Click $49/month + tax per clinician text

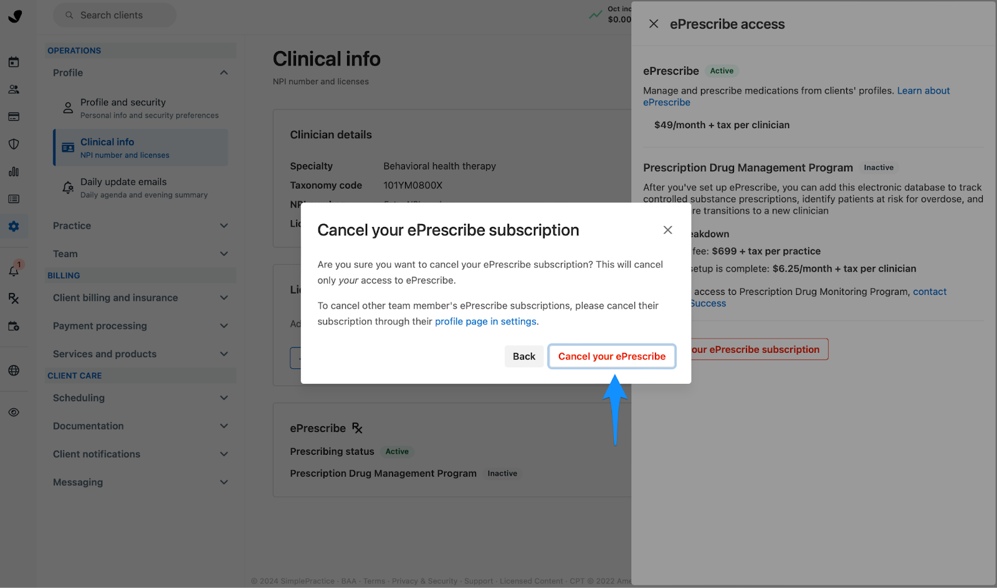[722, 125]
